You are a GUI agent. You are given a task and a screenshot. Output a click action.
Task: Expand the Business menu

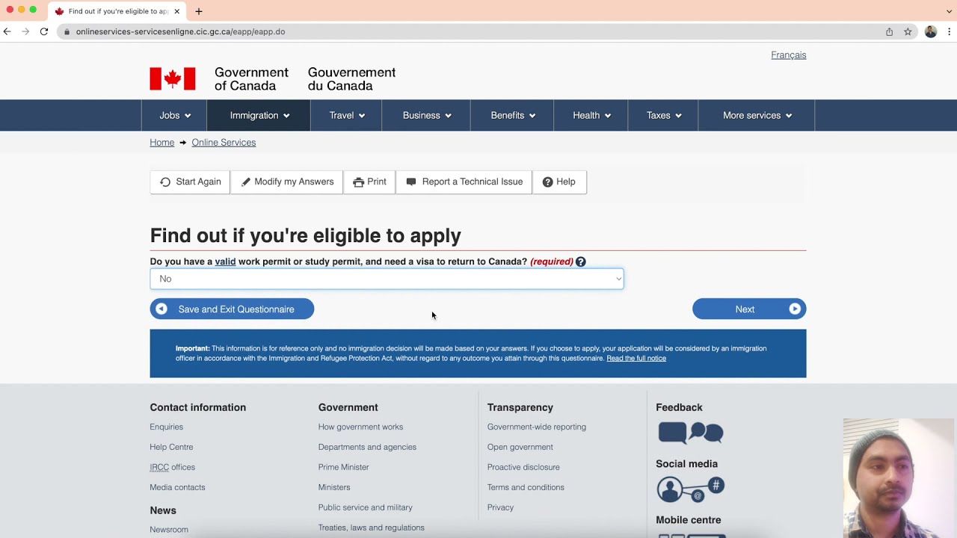pyautogui.click(x=426, y=116)
